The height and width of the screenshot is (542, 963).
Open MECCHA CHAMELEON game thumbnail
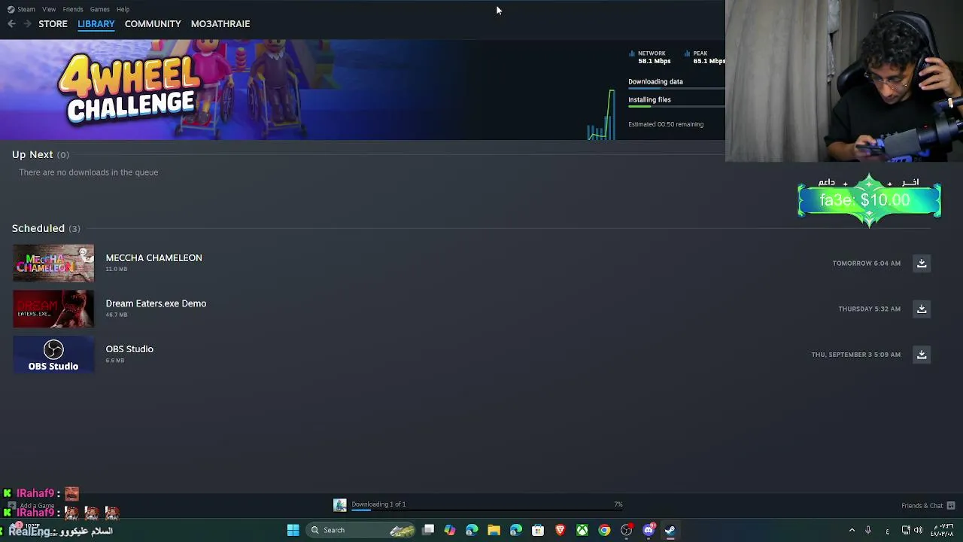(x=53, y=263)
